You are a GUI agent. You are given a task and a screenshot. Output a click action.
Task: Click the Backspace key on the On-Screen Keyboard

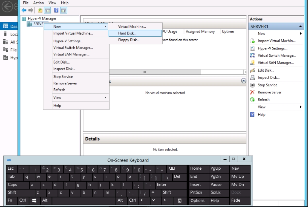click(177, 169)
